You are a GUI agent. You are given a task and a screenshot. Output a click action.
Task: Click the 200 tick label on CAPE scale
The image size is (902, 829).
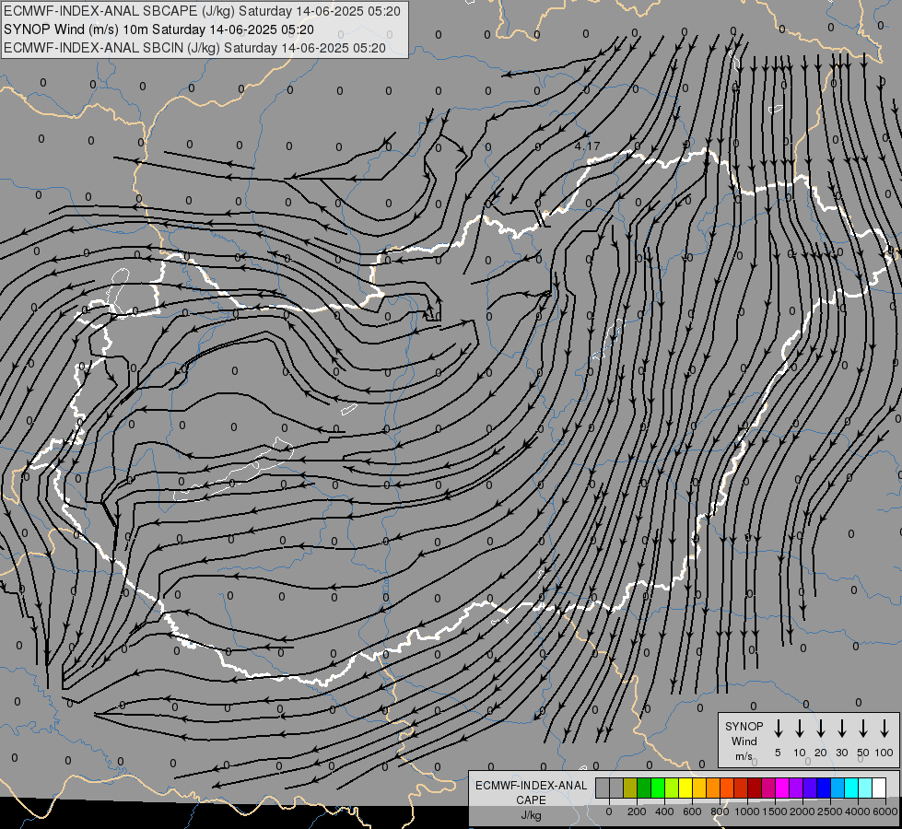tap(637, 811)
